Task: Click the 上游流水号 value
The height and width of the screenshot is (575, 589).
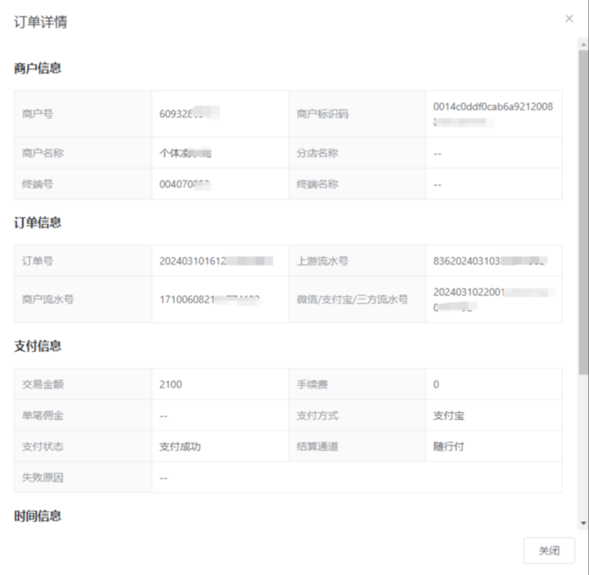Action: click(489, 261)
